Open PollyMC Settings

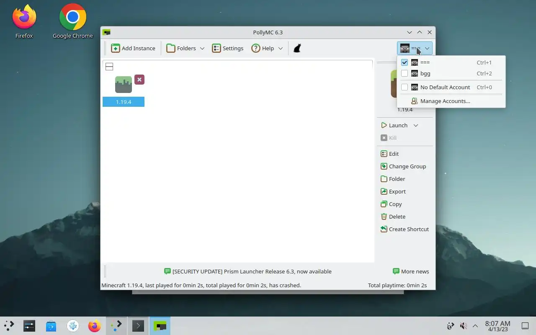[228, 48]
